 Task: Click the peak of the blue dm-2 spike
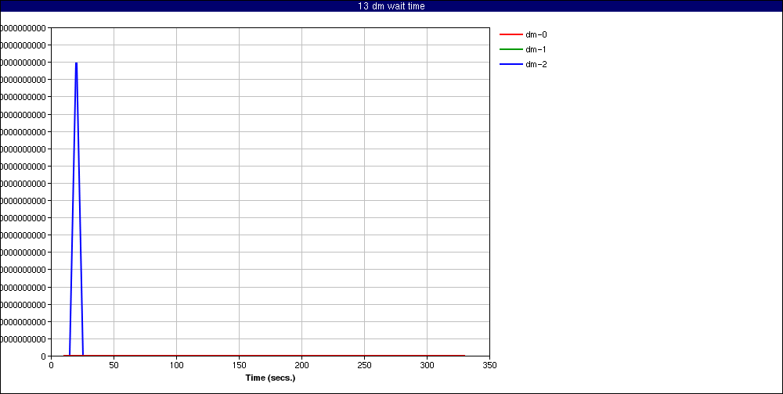click(77, 63)
